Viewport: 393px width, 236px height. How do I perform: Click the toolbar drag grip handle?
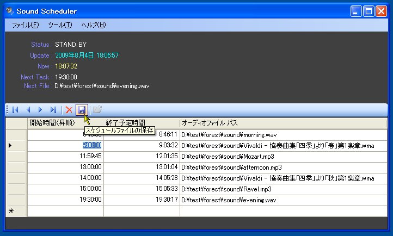pos(7,110)
